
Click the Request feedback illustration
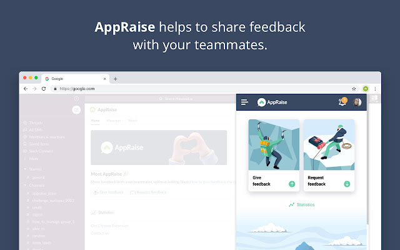[329, 144]
